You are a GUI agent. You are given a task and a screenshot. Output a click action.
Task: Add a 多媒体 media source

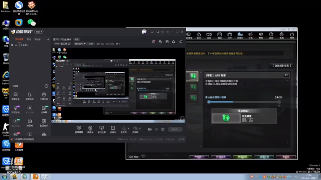pyautogui.click(x=113, y=129)
